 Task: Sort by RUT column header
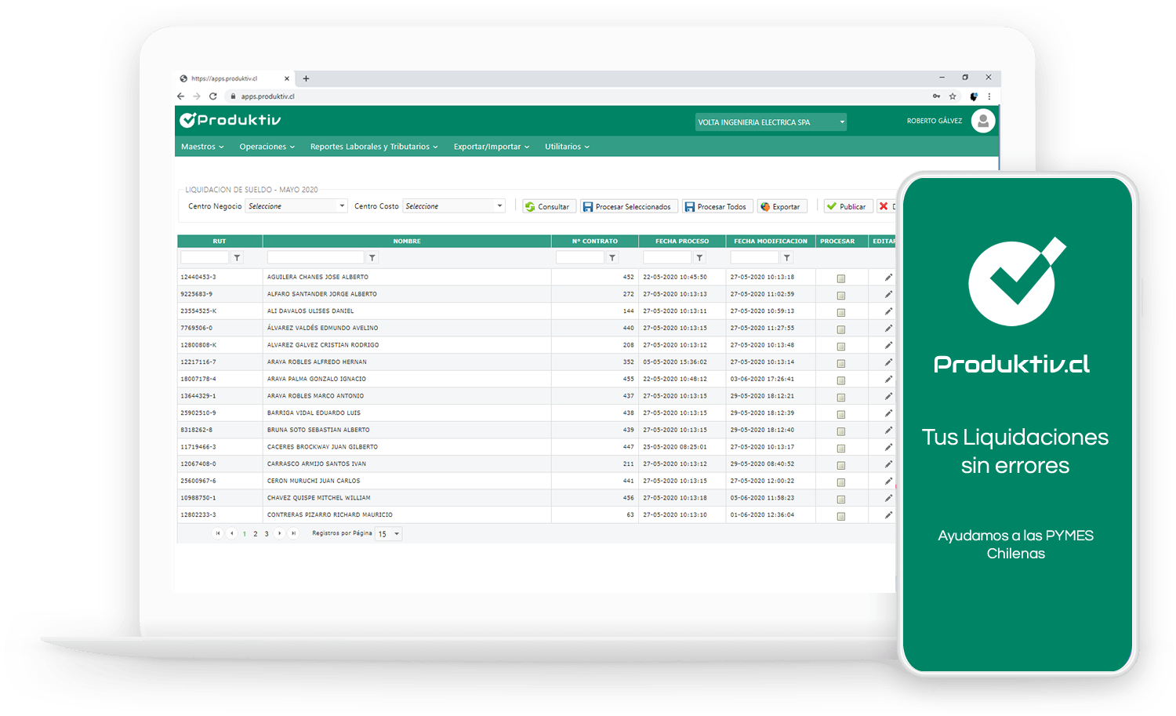coord(220,241)
